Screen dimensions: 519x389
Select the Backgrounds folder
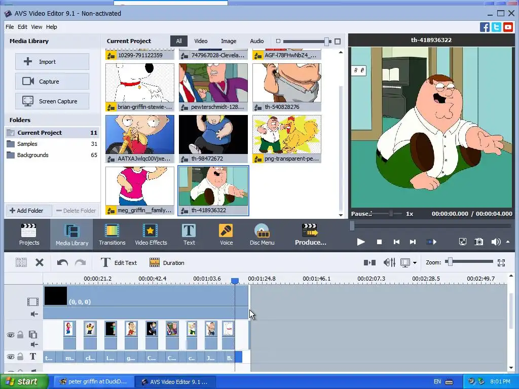[52, 155]
